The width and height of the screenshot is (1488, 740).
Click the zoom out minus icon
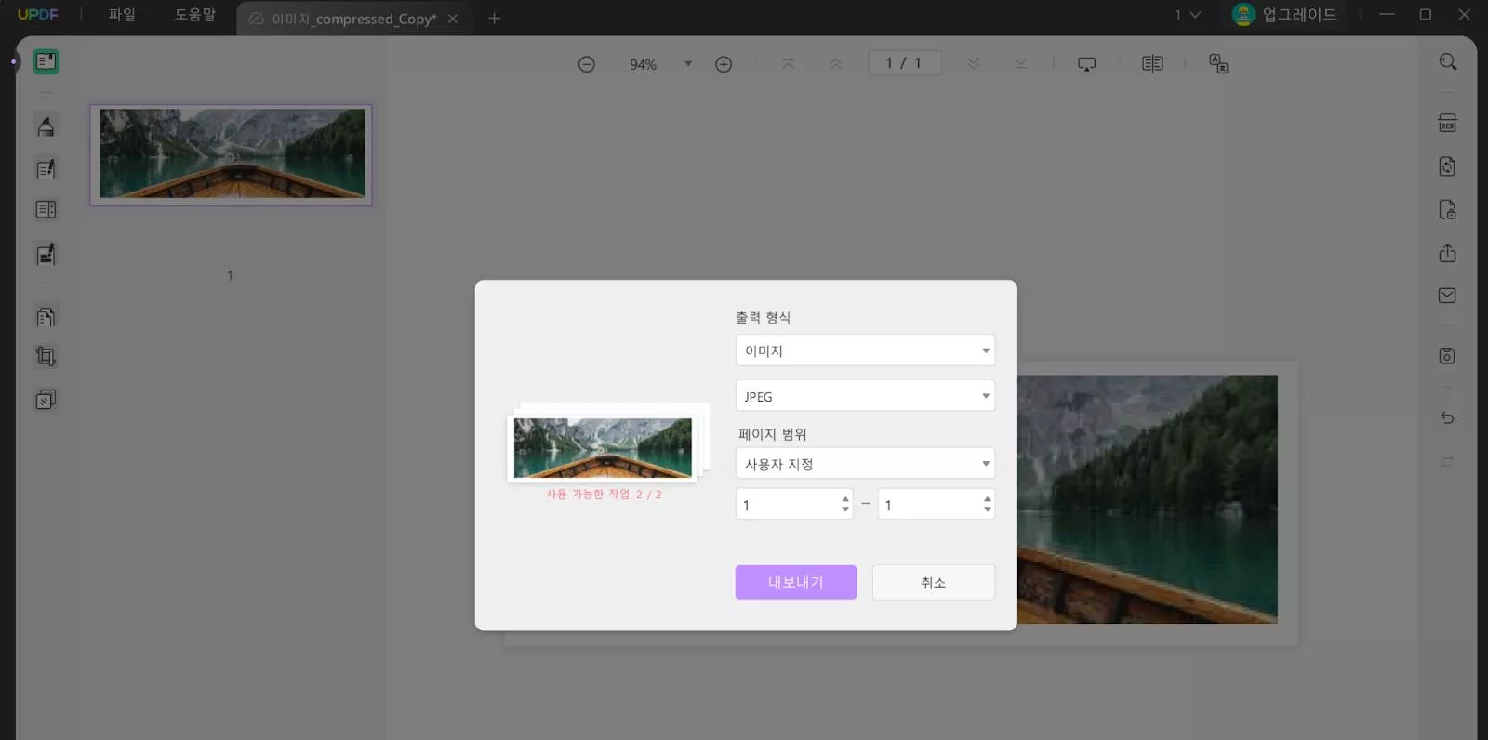pos(587,64)
